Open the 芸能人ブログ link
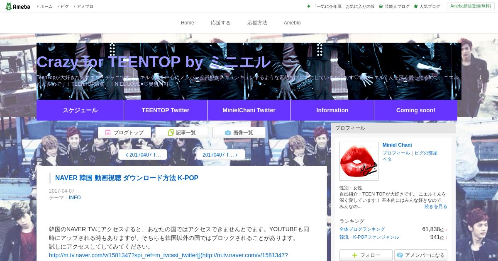Screen dimensions: 498x261 (x=397, y=7)
